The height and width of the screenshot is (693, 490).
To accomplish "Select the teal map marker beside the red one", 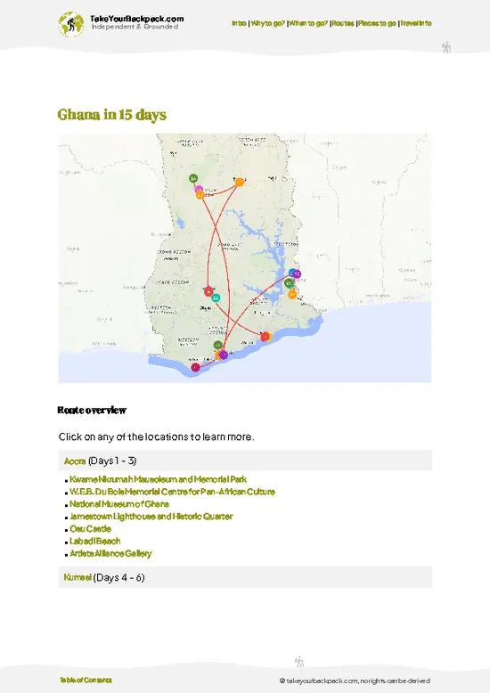I will [216, 298].
